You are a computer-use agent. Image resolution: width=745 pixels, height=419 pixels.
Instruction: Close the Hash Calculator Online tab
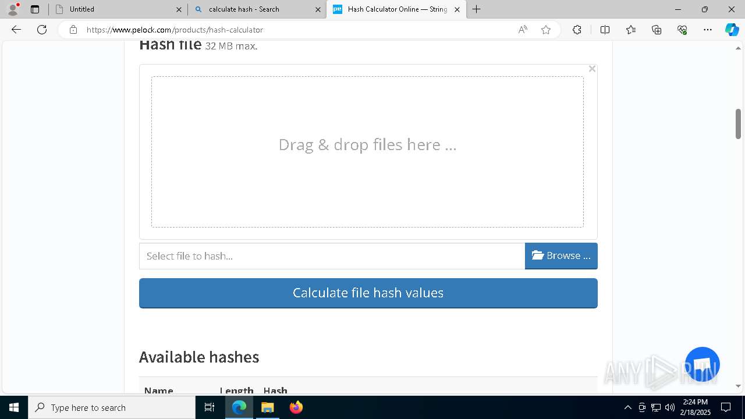[457, 9]
